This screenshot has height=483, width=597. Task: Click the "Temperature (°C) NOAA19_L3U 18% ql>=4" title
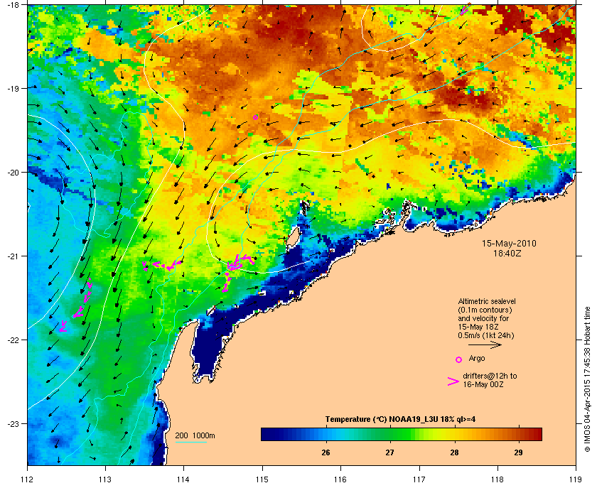[400, 420]
